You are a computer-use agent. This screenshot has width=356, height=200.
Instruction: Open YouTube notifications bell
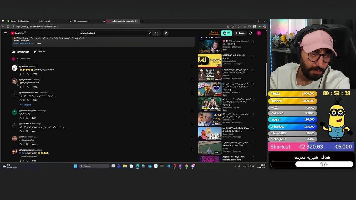(251, 33)
